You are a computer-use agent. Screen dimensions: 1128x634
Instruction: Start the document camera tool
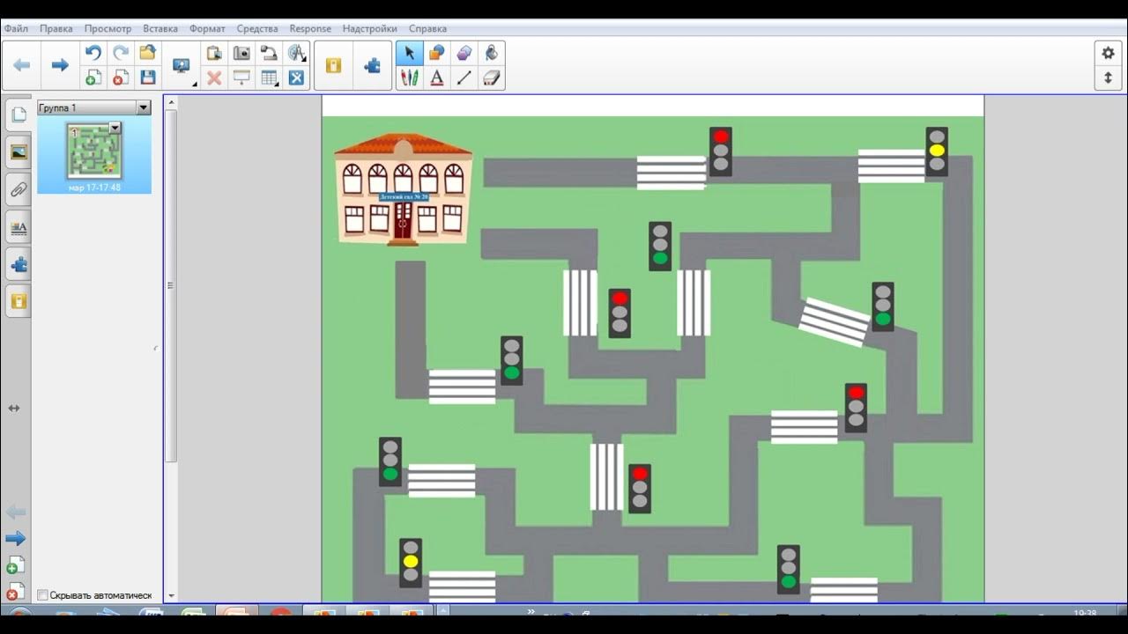coord(269,53)
